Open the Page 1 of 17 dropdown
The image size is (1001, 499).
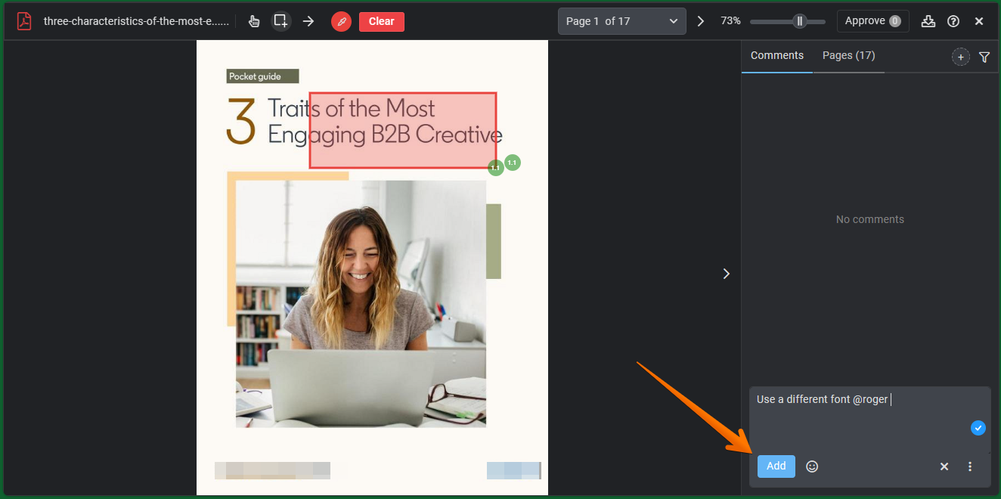(621, 21)
